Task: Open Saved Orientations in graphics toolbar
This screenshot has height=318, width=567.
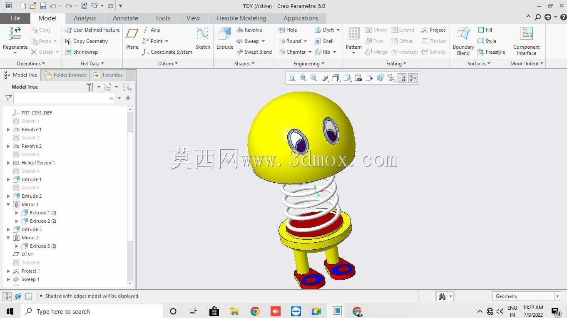Action: 347,78
